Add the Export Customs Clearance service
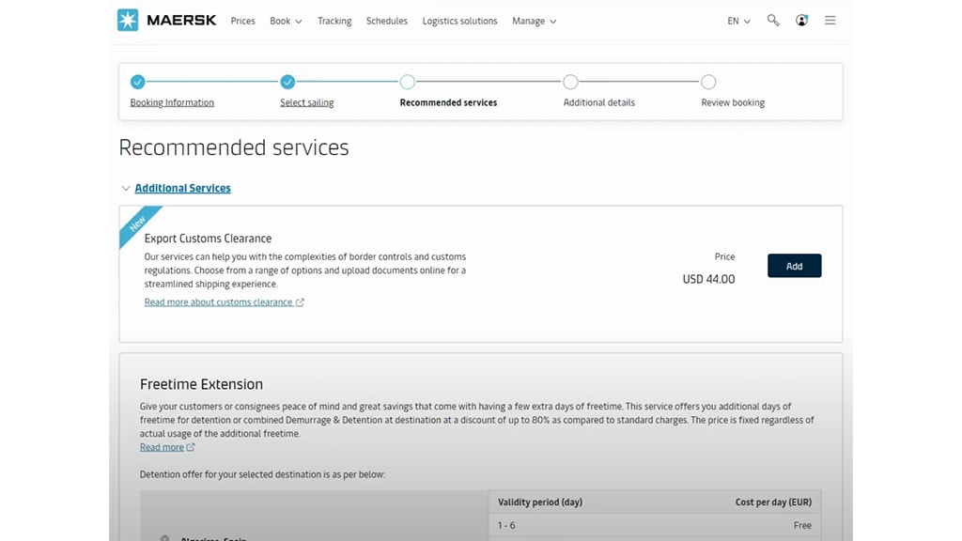This screenshot has height=541, width=962. pyautogui.click(x=794, y=265)
